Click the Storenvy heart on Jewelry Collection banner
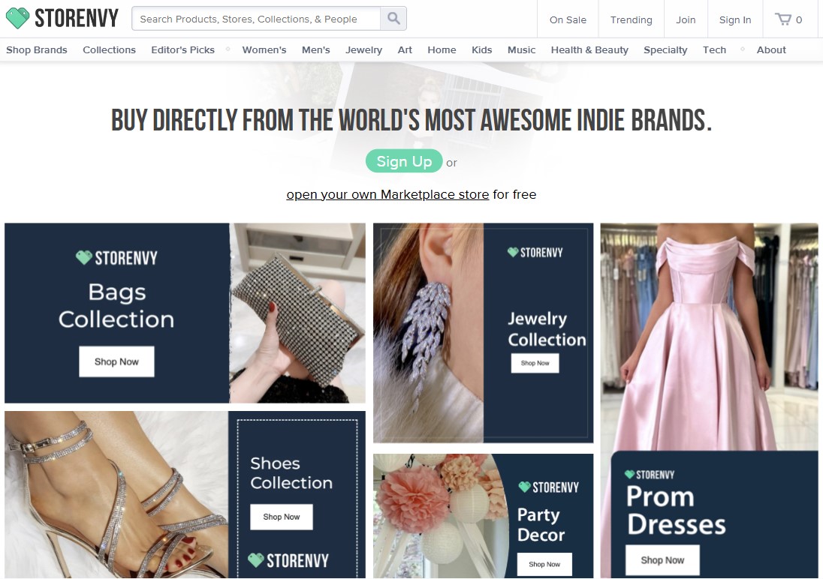823x579 pixels. (513, 252)
